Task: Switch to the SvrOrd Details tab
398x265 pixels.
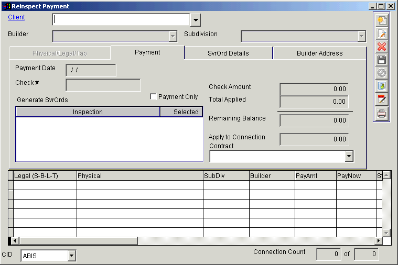Action: click(228, 53)
